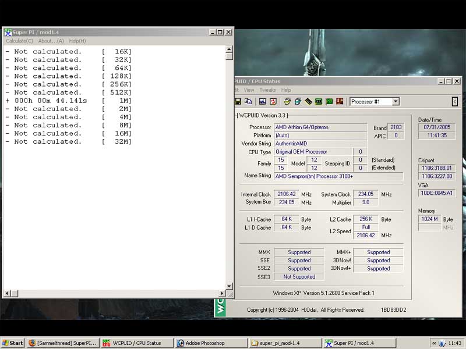Open Help menu in WCPUID
Screen dimensions: 466x349
(286, 90)
